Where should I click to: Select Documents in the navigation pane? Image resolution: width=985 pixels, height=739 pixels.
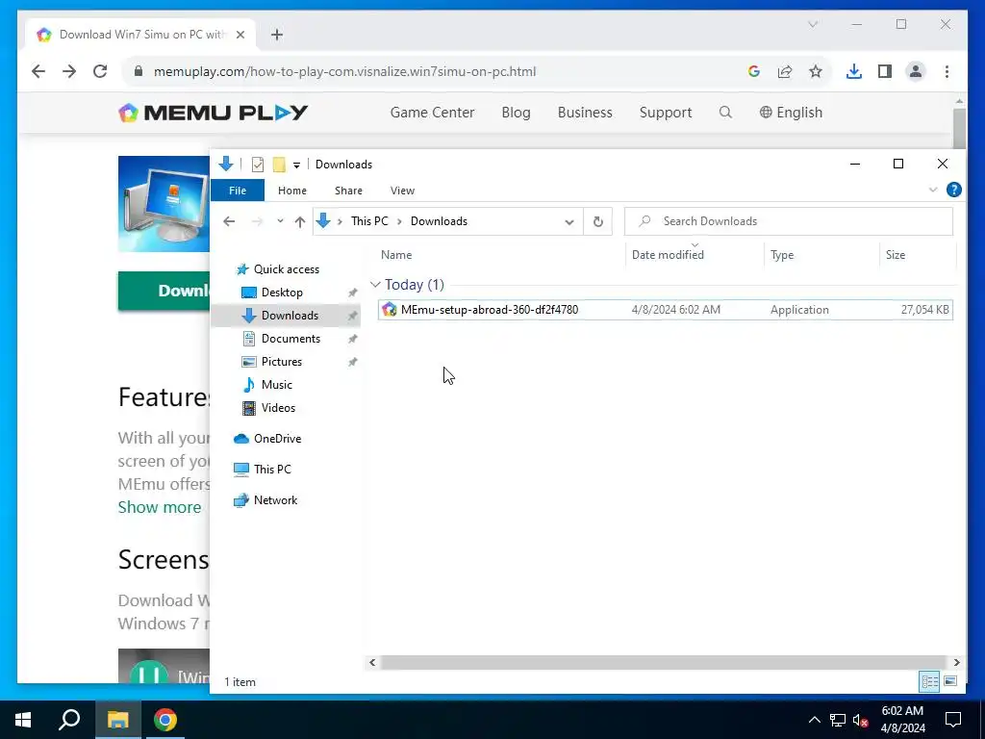tap(290, 339)
